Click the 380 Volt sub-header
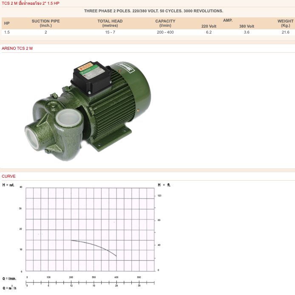This screenshot has width=295, height=295. click(247, 26)
